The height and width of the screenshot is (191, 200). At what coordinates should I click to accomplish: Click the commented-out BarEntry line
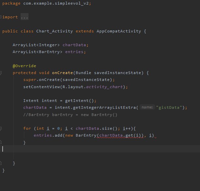(x=70, y=115)
